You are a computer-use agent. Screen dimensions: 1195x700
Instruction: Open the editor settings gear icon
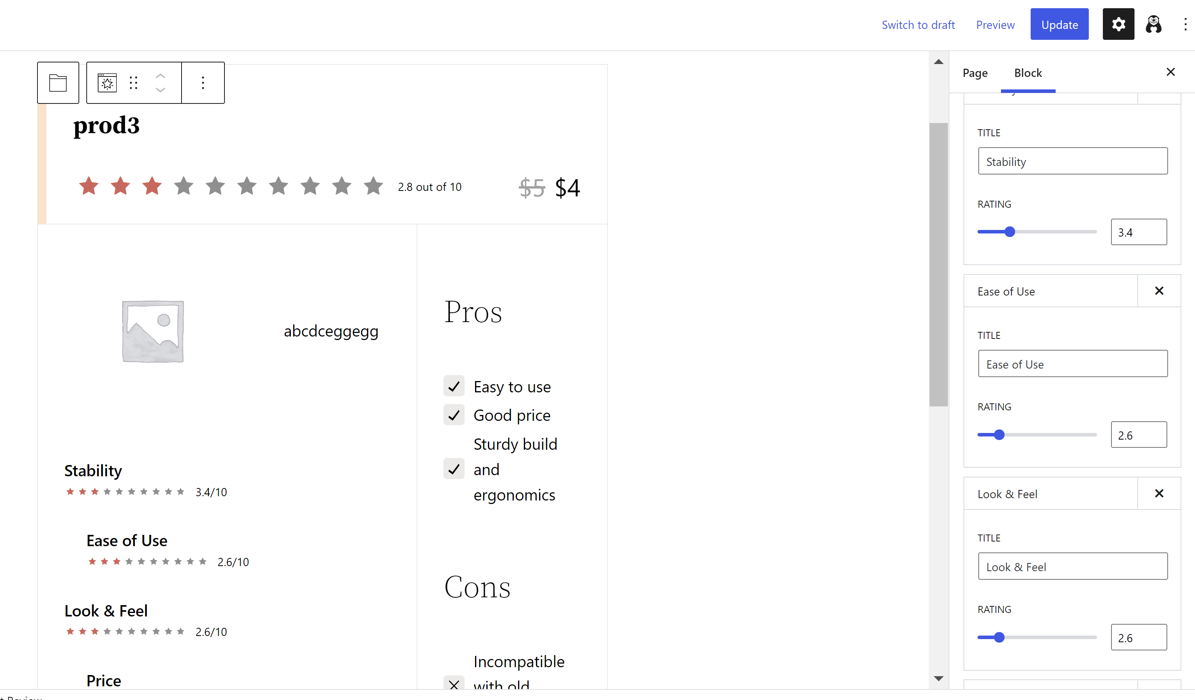coord(1118,24)
